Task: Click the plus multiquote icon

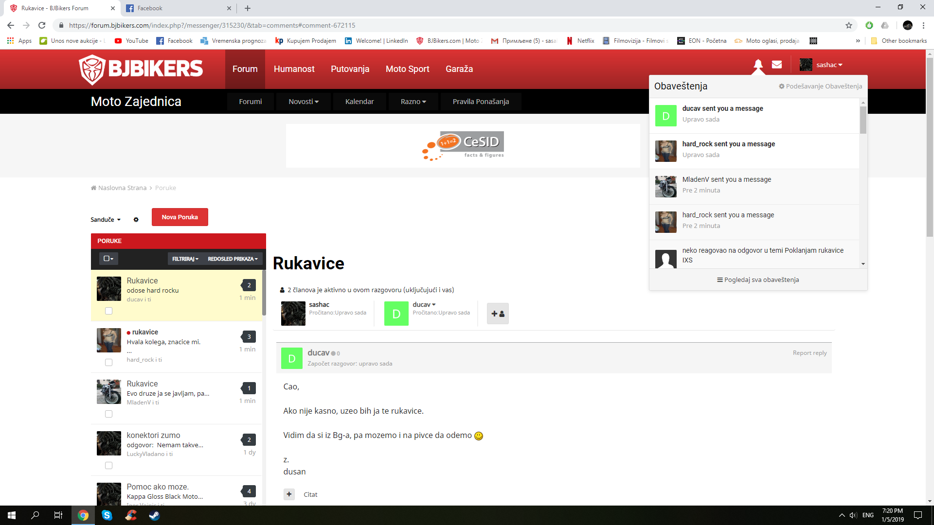Action: point(289,494)
